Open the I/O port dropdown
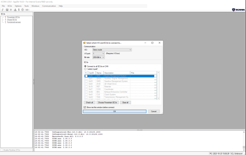The height and width of the screenshot is (155, 246). coord(98,53)
